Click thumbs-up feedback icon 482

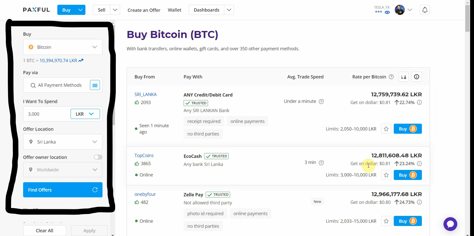[x=137, y=202]
